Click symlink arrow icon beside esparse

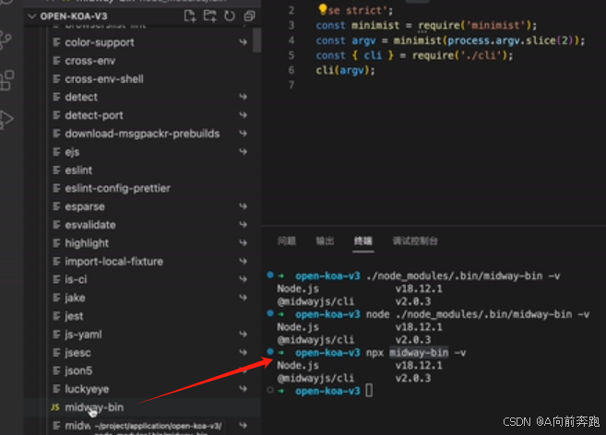coord(243,206)
